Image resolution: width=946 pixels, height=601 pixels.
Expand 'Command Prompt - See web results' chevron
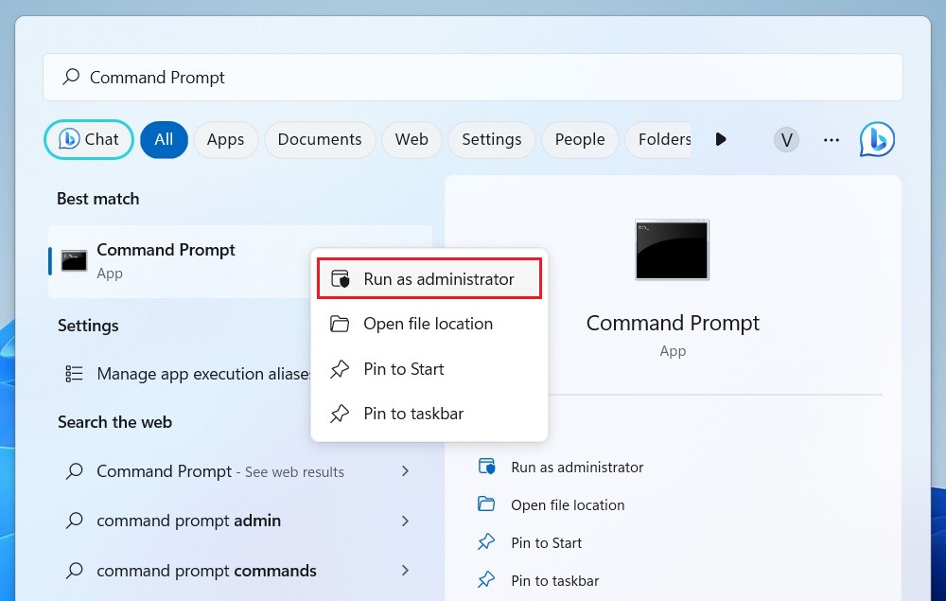point(406,470)
